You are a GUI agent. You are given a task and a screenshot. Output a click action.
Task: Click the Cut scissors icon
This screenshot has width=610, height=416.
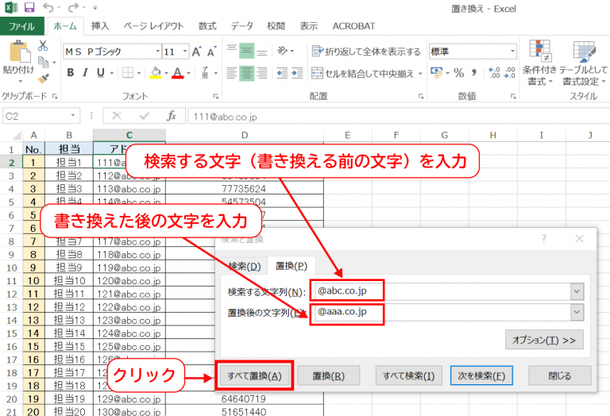click(x=43, y=46)
